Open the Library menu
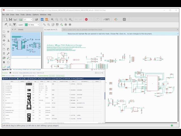This screenshot has width=181, height=136. click(28, 14)
